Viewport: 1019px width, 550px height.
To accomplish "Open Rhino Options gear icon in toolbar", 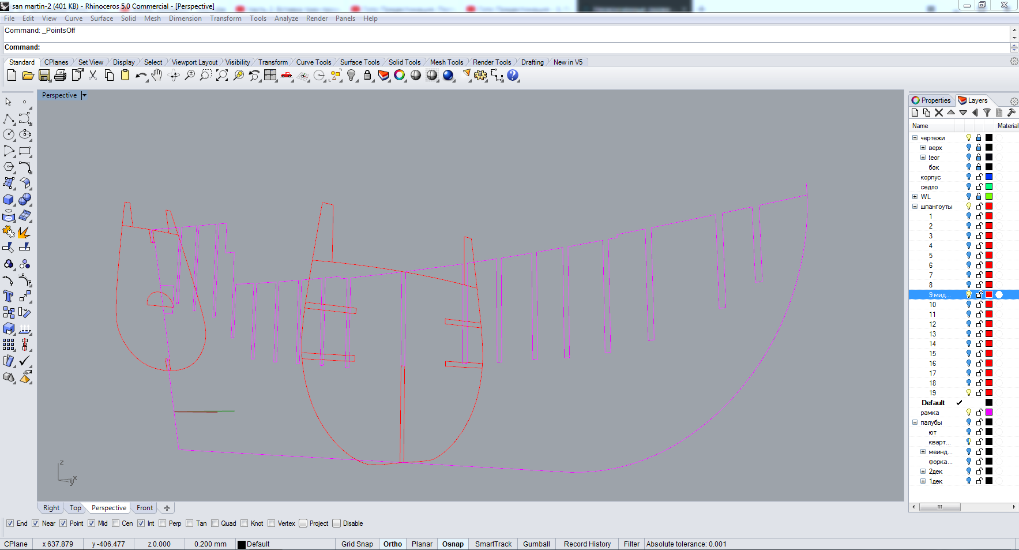I will [480, 76].
